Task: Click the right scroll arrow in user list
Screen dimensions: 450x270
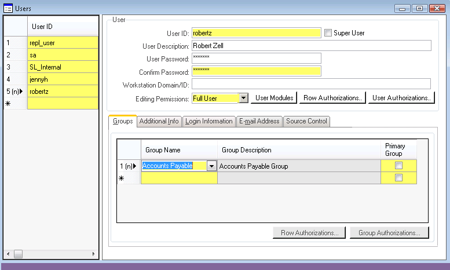Action: (x=94, y=254)
